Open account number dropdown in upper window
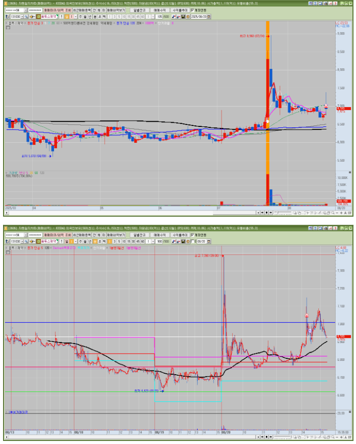The image size is (356, 444). [x=25, y=10]
